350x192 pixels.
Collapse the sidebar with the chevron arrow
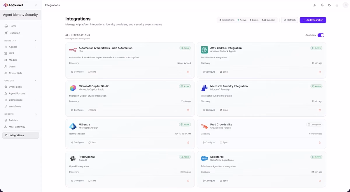click(36, 5)
